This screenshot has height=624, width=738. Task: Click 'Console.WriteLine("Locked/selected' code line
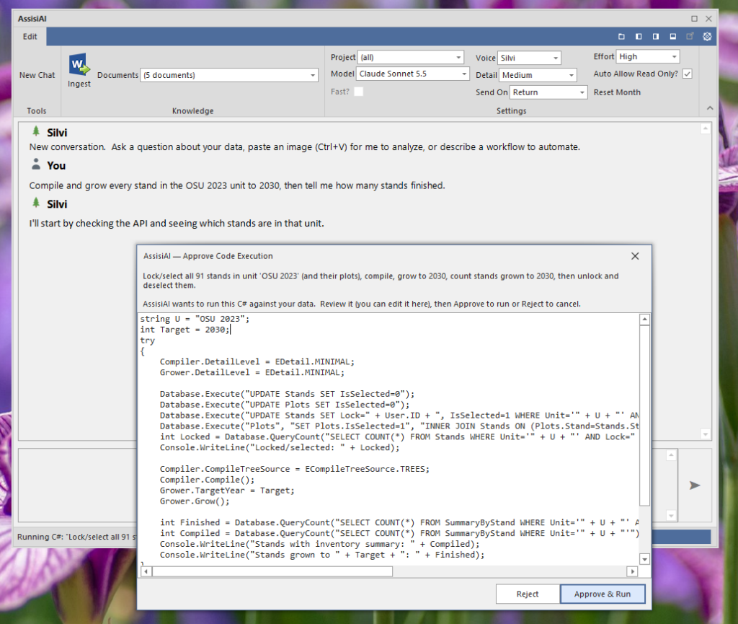click(x=280, y=447)
